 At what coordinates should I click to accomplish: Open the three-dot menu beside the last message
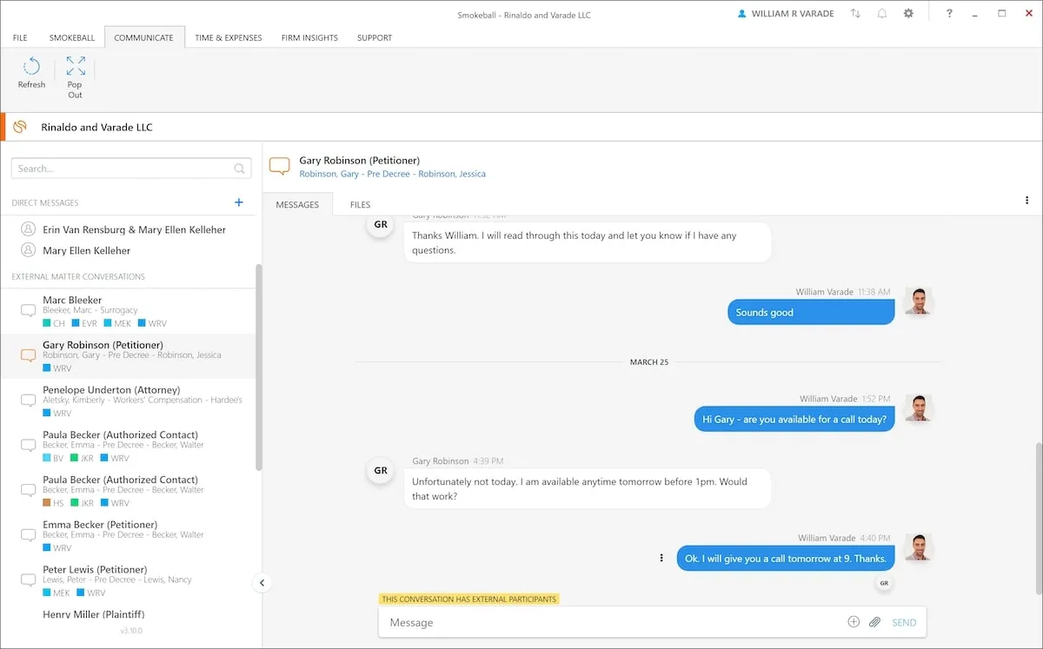[x=661, y=558]
